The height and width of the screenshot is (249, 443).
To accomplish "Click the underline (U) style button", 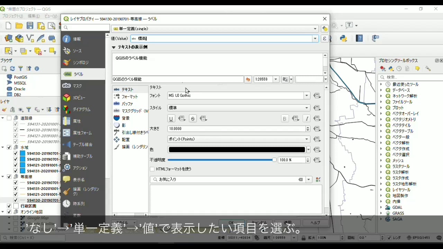I will point(171,119).
